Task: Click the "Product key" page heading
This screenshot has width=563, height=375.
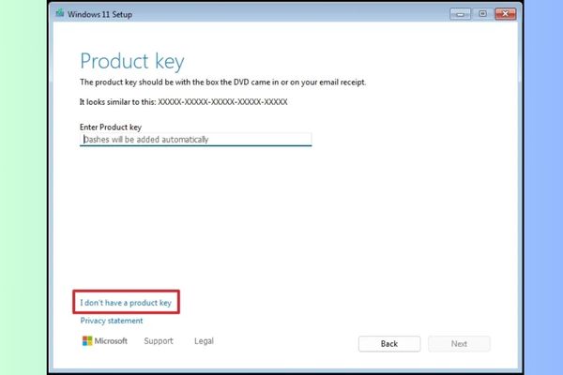Action: click(131, 62)
